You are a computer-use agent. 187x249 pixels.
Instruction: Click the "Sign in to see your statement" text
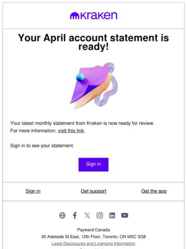42,146
